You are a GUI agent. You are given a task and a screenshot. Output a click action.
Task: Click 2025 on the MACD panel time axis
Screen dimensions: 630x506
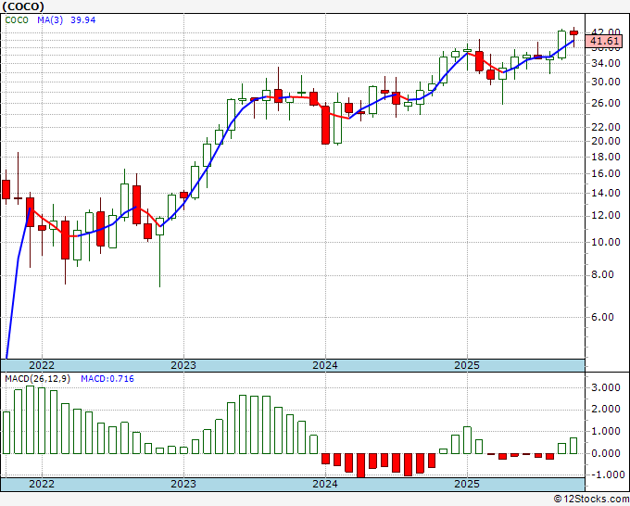point(467,484)
